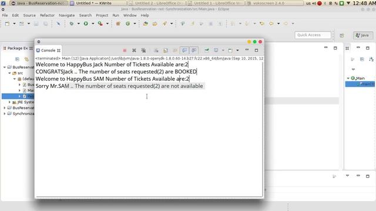Click the 12:48 AM clock
The image size is (376, 211).
[364, 4]
